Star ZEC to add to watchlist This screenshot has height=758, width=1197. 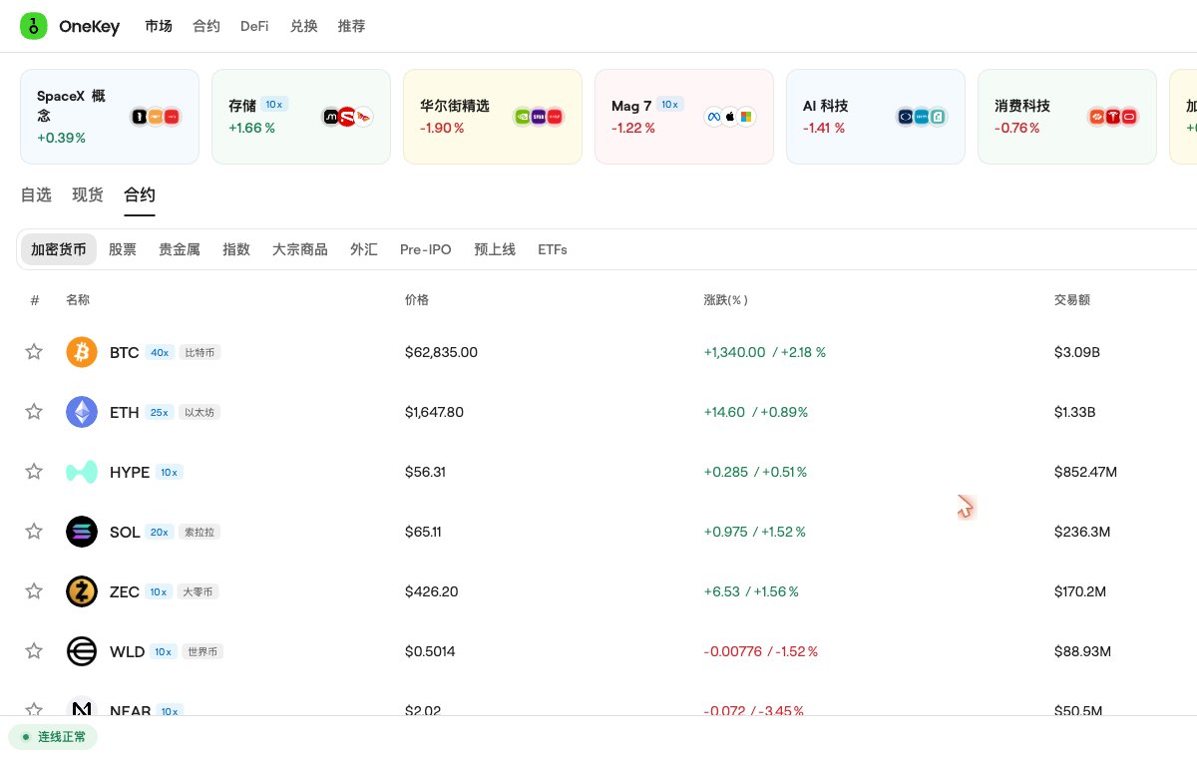coord(34,591)
